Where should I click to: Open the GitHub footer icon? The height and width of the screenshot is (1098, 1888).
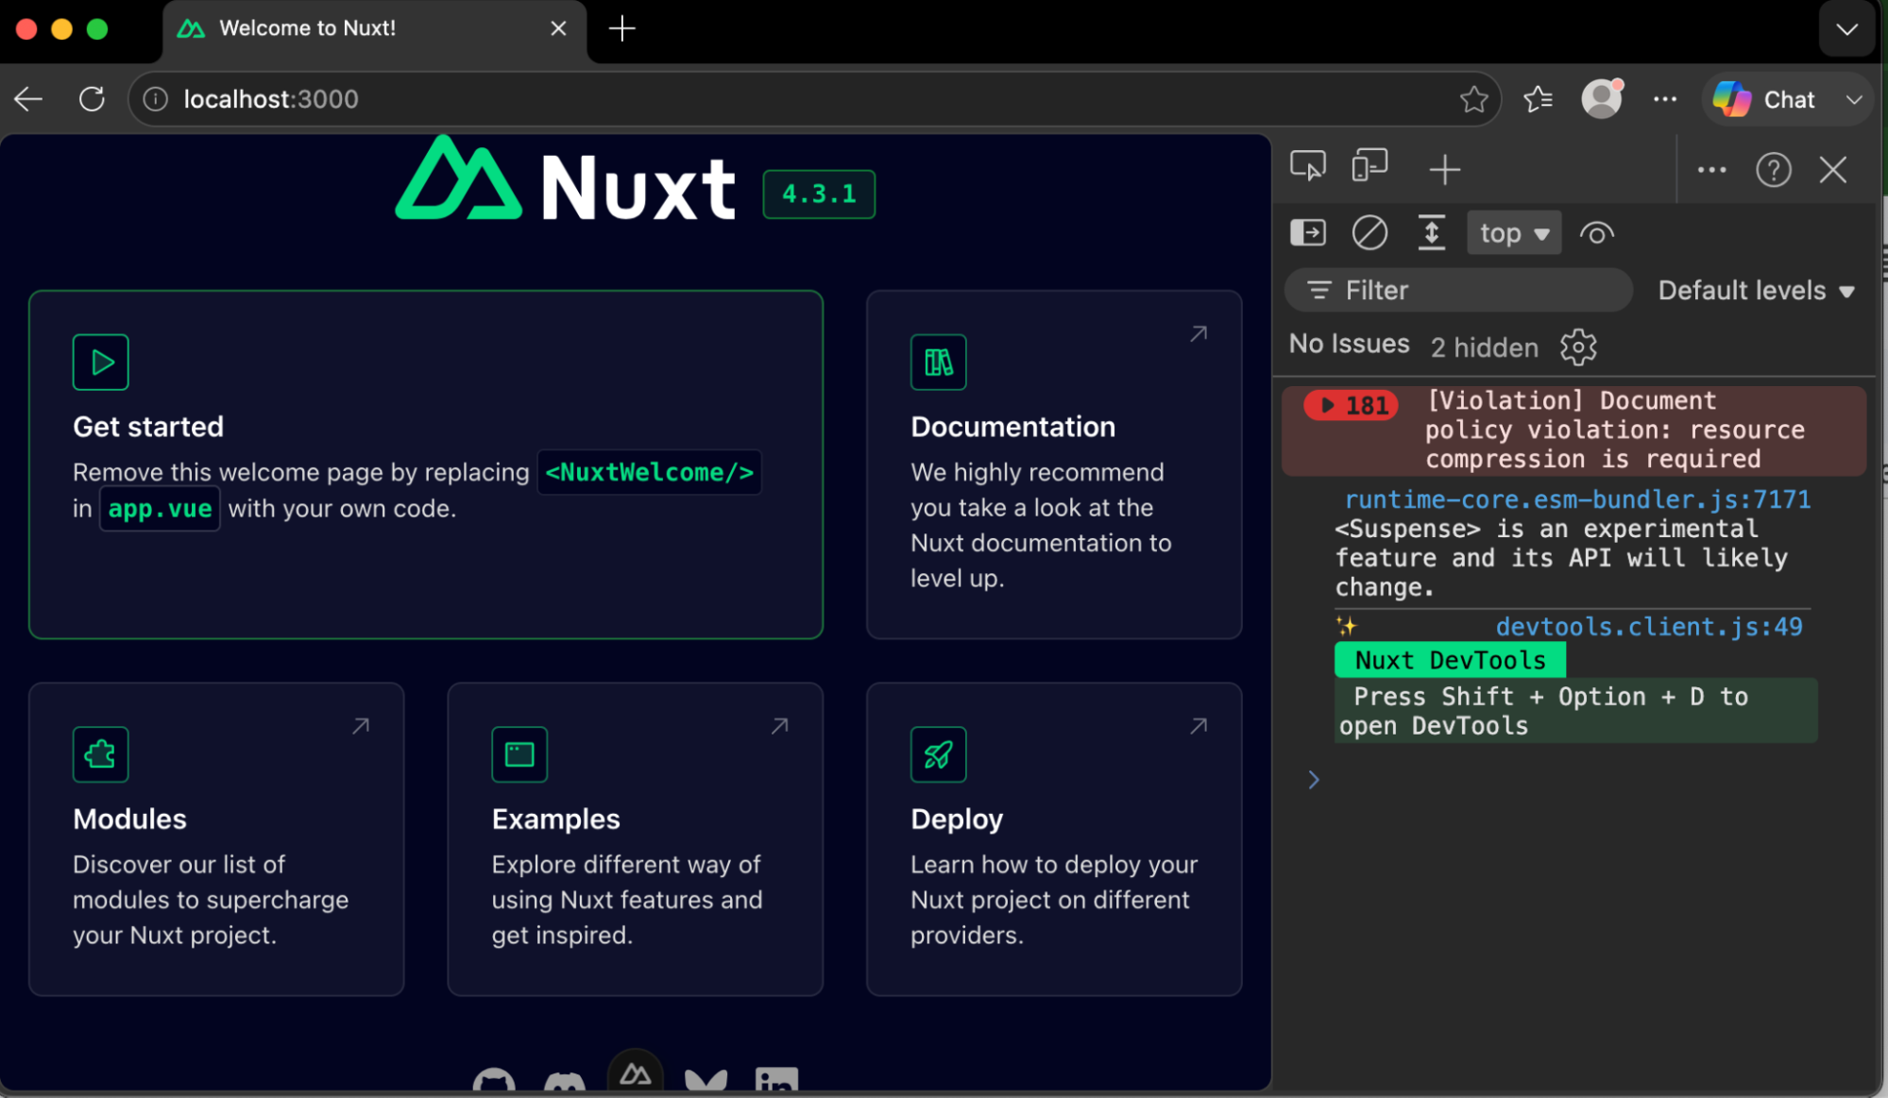(494, 1080)
